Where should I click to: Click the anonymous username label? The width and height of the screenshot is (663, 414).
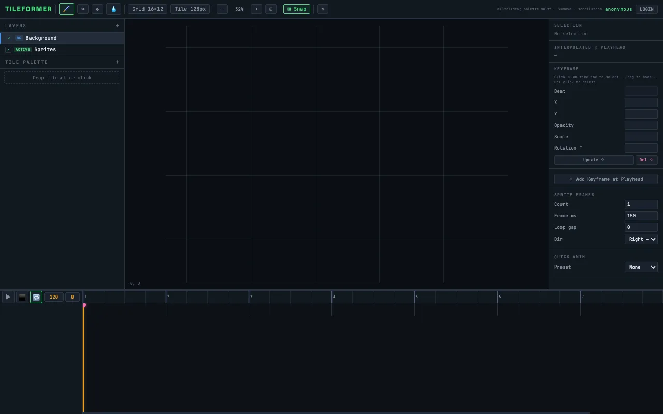pos(618,9)
